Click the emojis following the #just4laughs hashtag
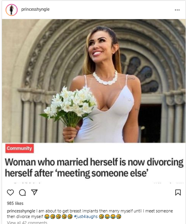The height and width of the screenshot is (224, 186). pyautogui.click(x=110, y=216)
